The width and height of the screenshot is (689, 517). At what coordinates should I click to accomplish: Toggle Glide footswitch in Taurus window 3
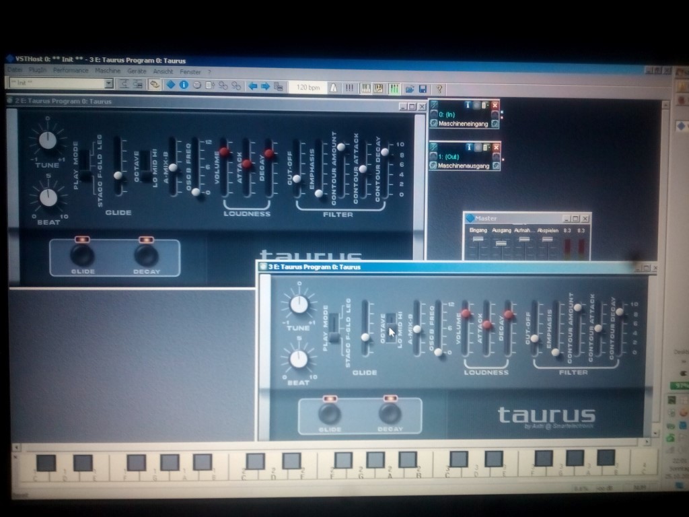point(330,413)
